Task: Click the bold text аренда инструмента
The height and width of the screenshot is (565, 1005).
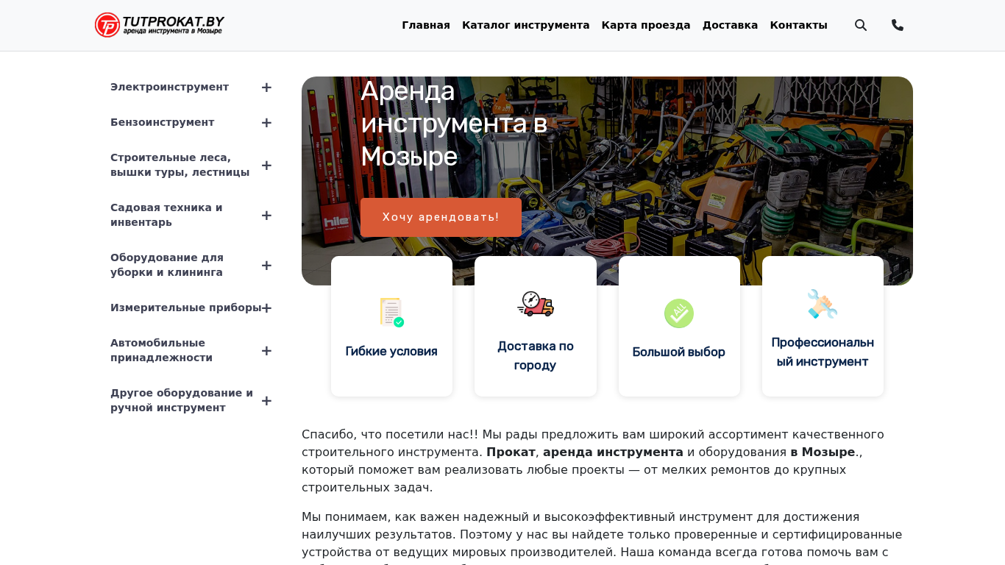Action: click(x=613, y=452)
